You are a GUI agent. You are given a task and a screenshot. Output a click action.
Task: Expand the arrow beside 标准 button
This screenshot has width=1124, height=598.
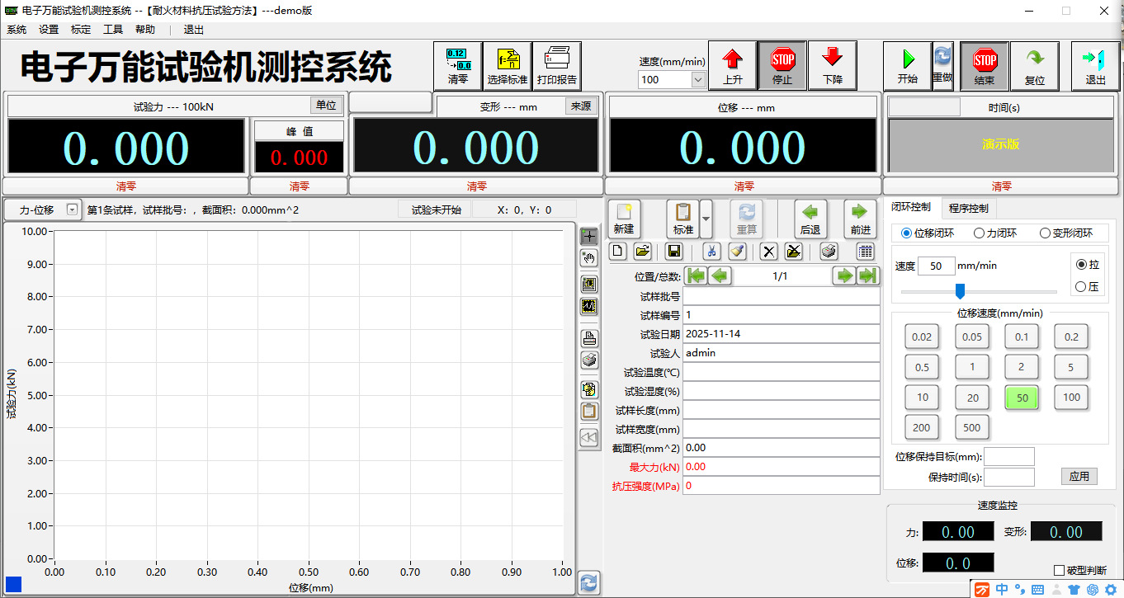[x=706, y=219]
